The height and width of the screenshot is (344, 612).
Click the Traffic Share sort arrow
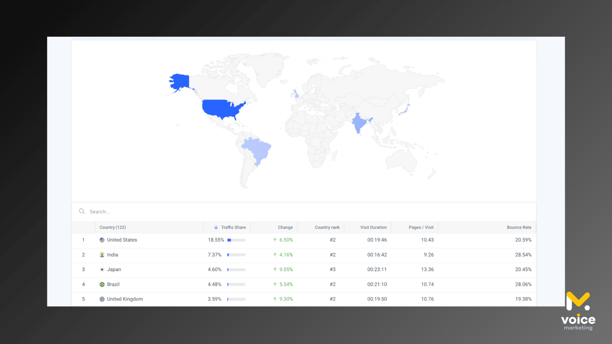click(x=216, y=227)
